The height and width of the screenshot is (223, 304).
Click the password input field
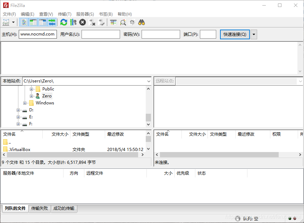161,34
